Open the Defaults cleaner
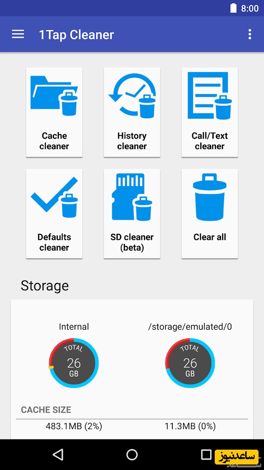Screen dimensions: 264x470 (x=54, y=213)
